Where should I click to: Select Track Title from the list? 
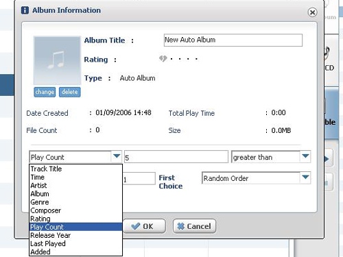[76, 169]
